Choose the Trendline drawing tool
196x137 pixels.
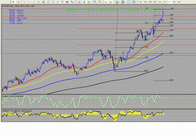tap(34, 2)
